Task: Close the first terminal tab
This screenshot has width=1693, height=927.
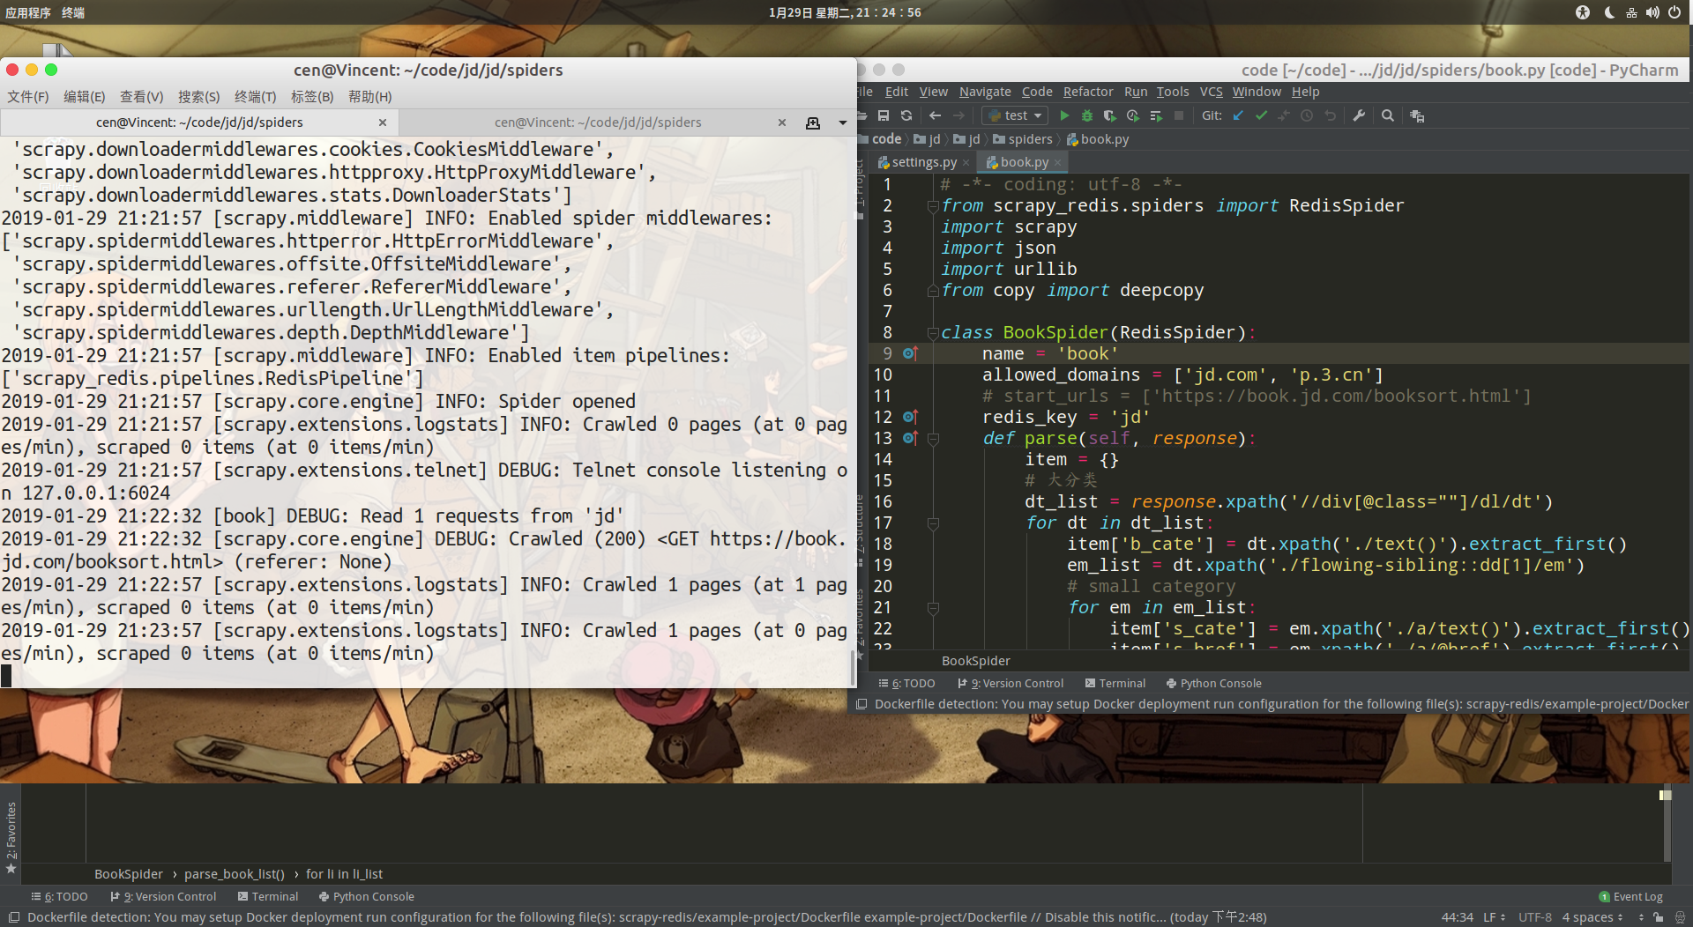Action: (383, 122)
